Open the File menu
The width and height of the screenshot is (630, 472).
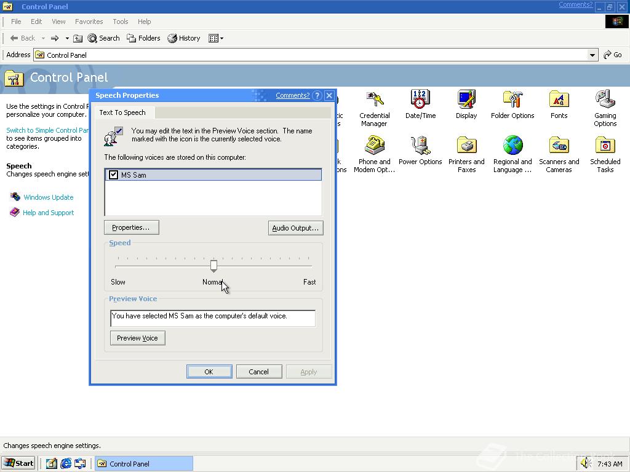click(x=16, y=22)
